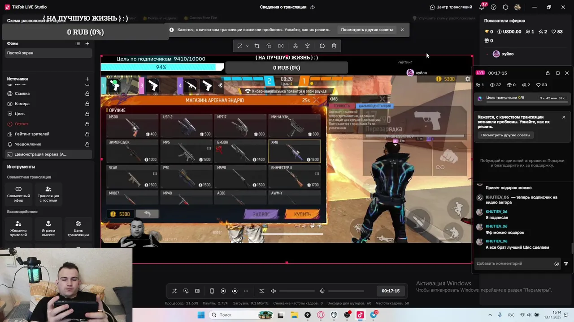Mute the microphone icon
The width and height of the screenshot is (574, 322).
(322, 291)
